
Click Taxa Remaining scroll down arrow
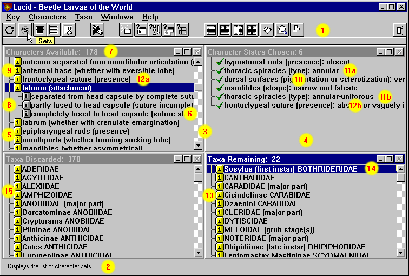pyautogui.click(x=400, y=252)
